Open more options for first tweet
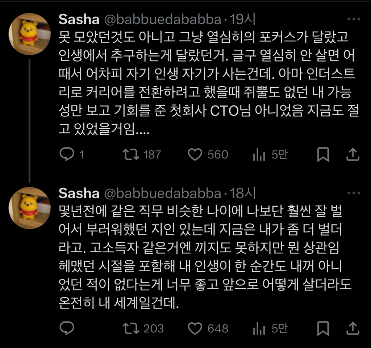This screenshot has width=371, height=348. 353,20
